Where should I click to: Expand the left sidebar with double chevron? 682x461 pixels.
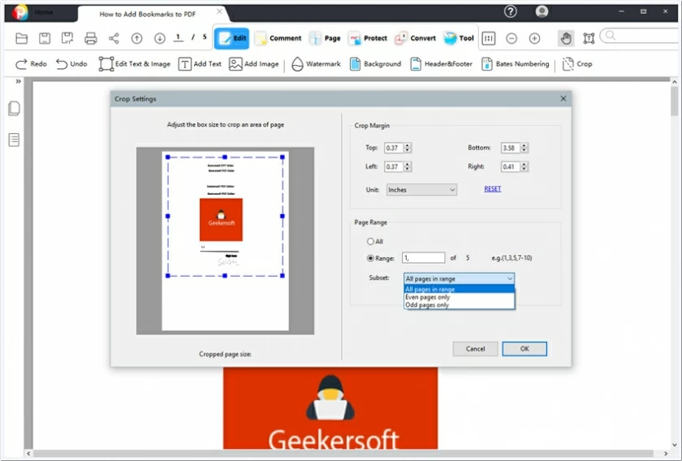18,81
